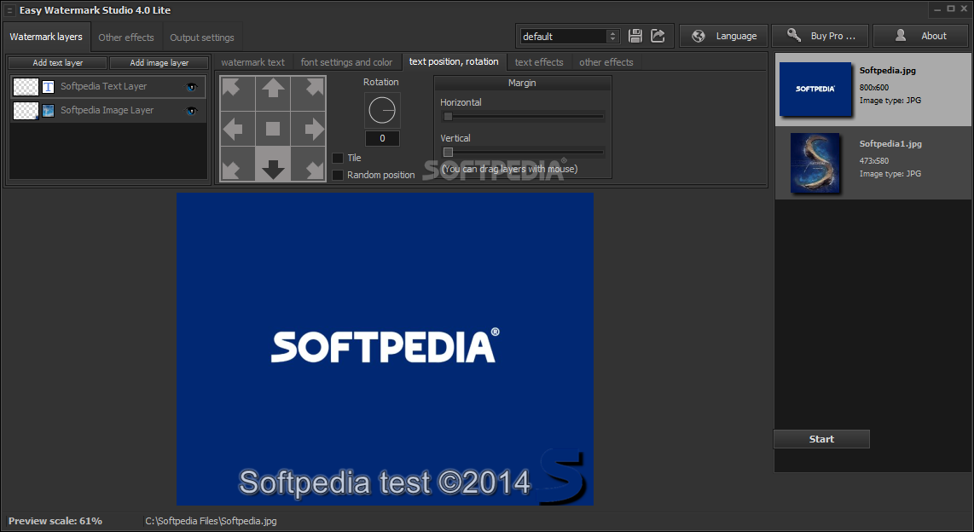Screen dimensions: 974x532
Task: Open the default preset dropdown
Action: click(570, 36)
